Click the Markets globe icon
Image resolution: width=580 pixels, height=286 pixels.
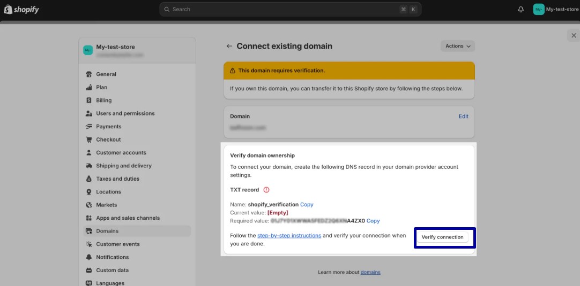89,205
